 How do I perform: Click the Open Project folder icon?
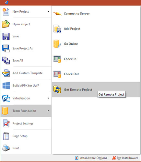[x=6, y=24]
